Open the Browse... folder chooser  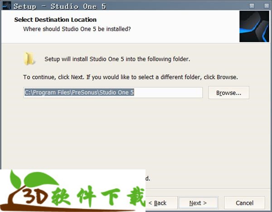(228, 93)
